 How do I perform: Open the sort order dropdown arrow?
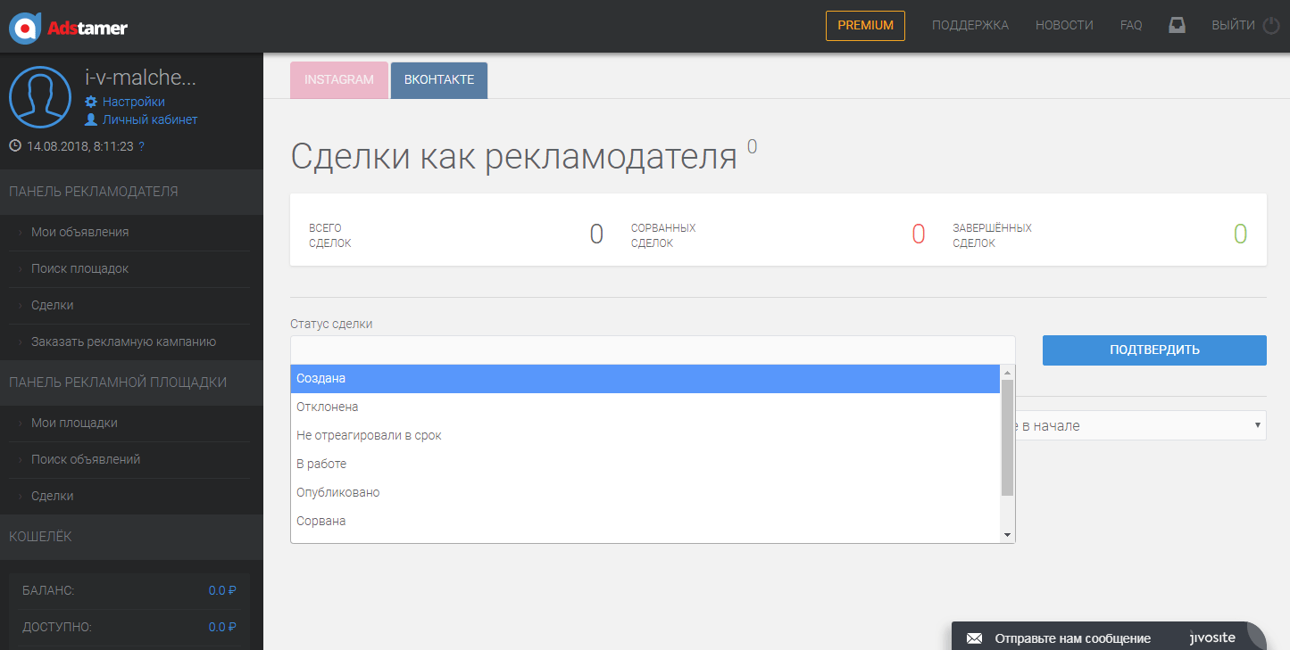pos(1258,425)
